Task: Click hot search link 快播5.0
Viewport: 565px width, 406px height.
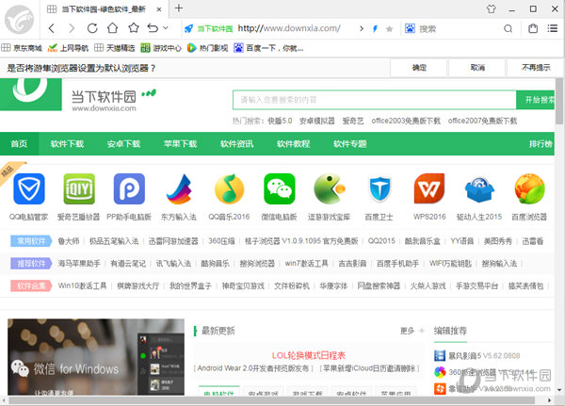Action: click(280, 121)
